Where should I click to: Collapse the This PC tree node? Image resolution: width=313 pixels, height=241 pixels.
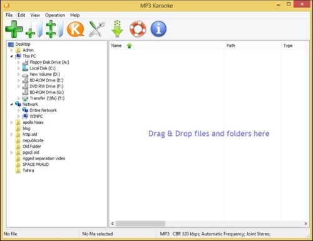point(11,56)
